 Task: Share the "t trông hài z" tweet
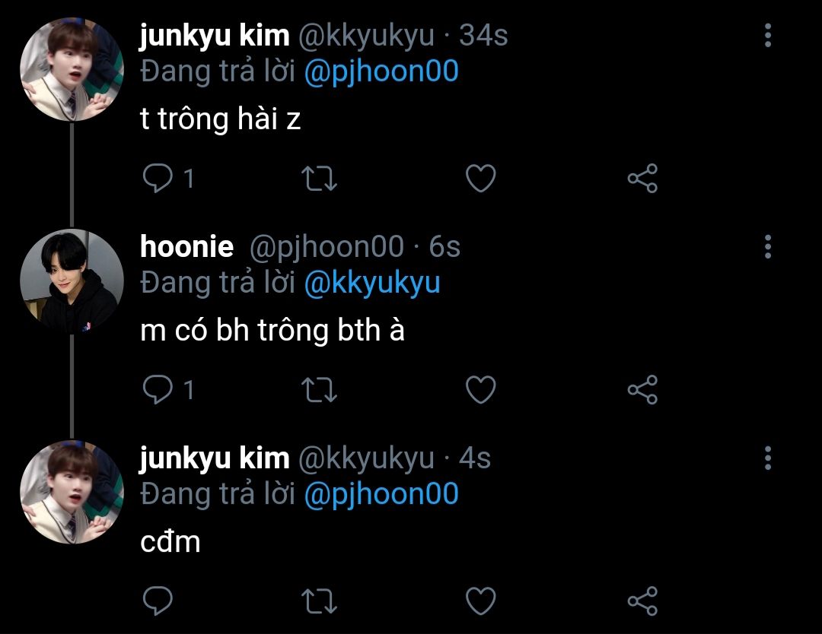coord(642,178)
